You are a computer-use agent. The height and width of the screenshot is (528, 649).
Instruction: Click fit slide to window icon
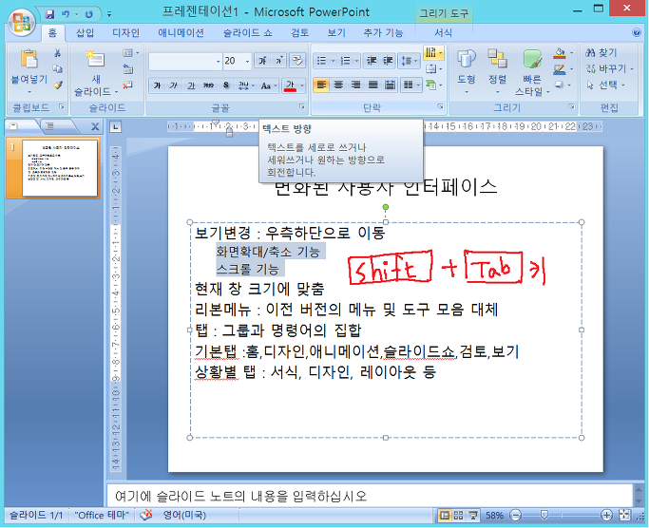point(624,515)
